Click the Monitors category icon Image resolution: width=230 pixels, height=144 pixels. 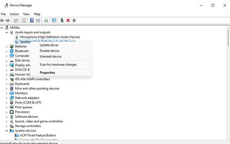(x=12, y=93)
